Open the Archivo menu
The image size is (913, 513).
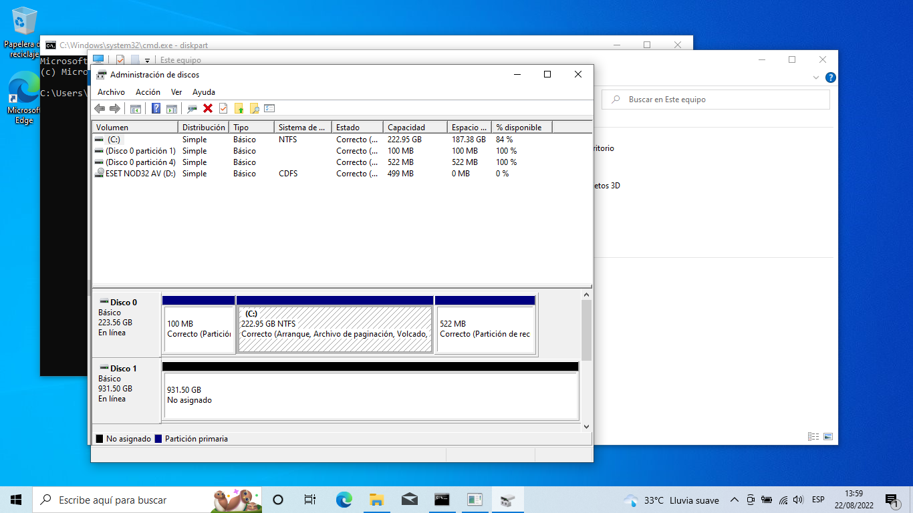(x=111, y=92)
